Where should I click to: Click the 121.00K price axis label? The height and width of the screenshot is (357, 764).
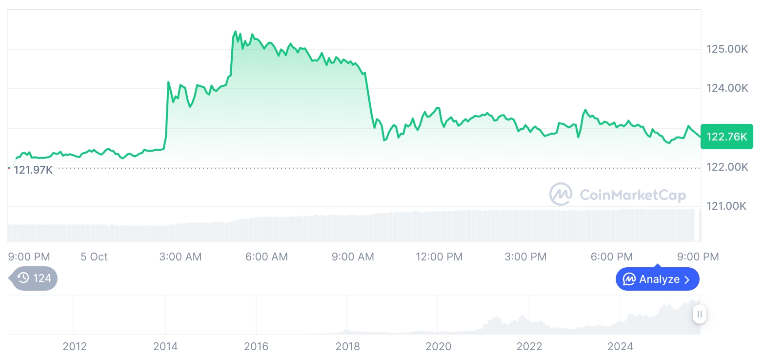click(727, 206)
